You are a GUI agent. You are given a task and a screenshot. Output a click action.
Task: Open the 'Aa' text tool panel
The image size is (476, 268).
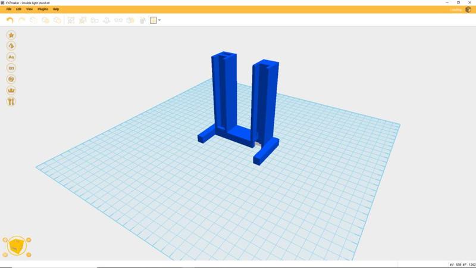[x=11, y=57]
